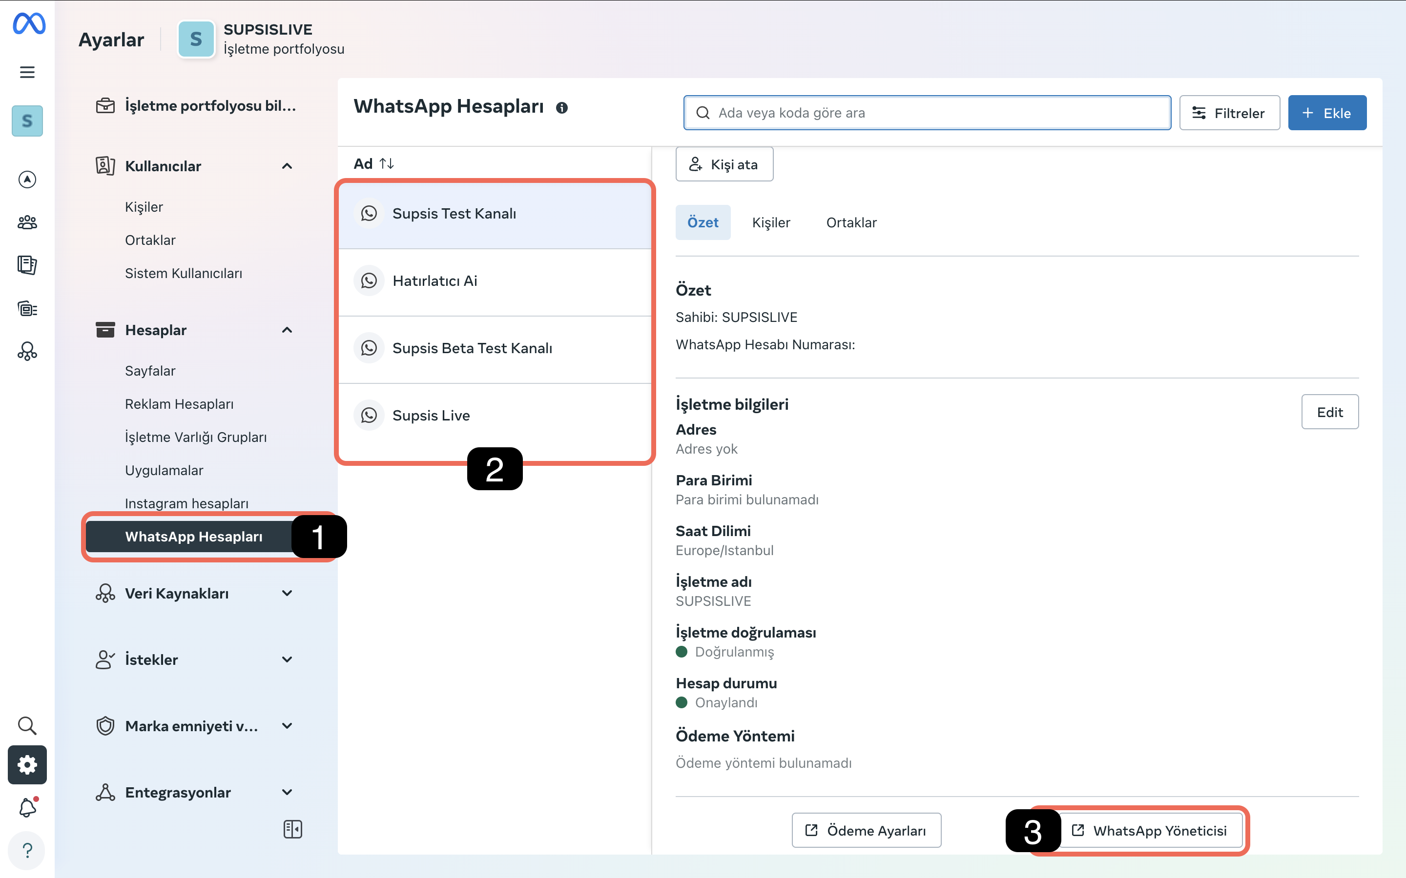The image size is (1406, 878).
Task: Click WhatsApp icon for Supsis Live
Action: (x=369, y=416)
